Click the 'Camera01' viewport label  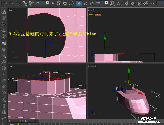(x=93, y=66)
